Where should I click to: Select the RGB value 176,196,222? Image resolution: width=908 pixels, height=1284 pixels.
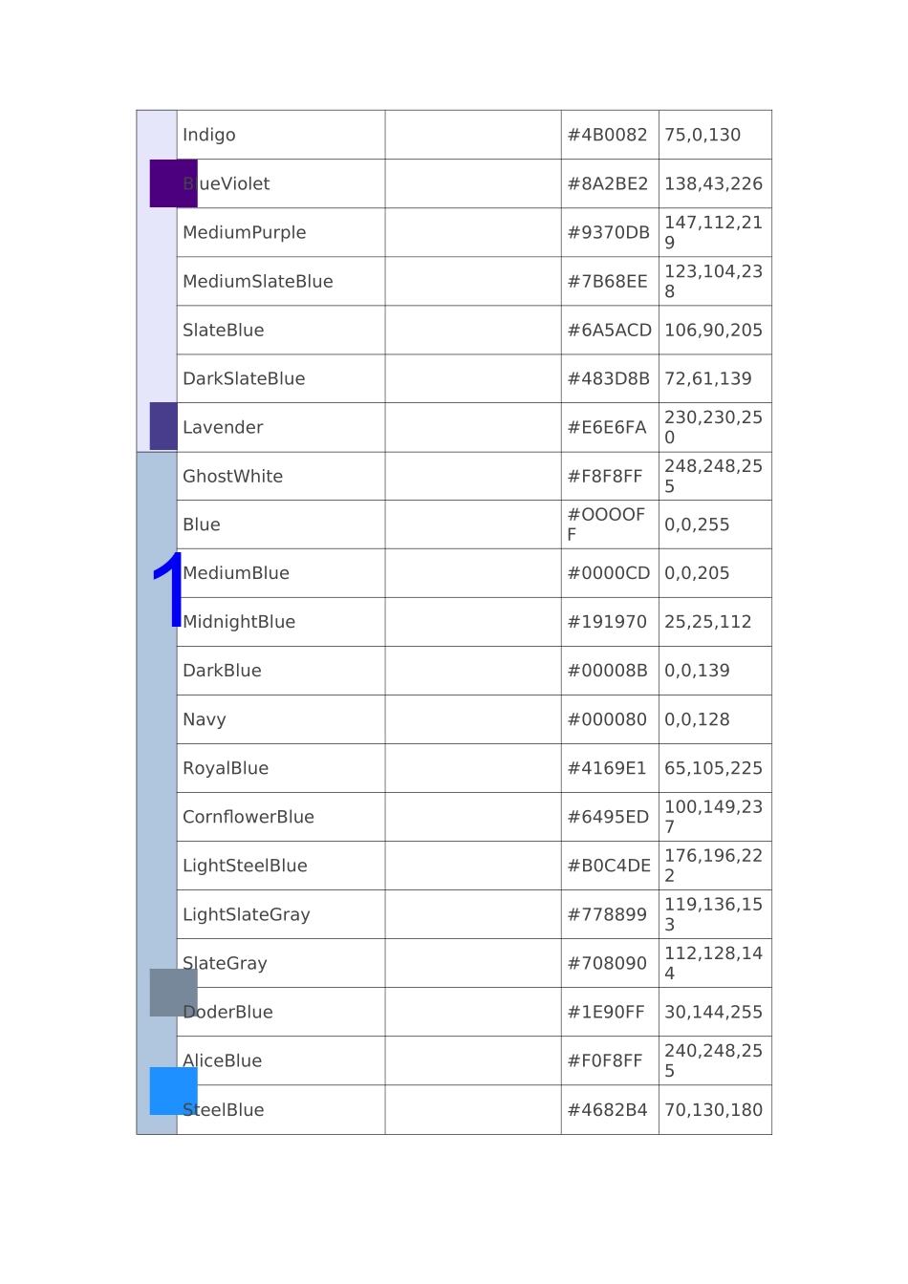(x=713, y=866)
